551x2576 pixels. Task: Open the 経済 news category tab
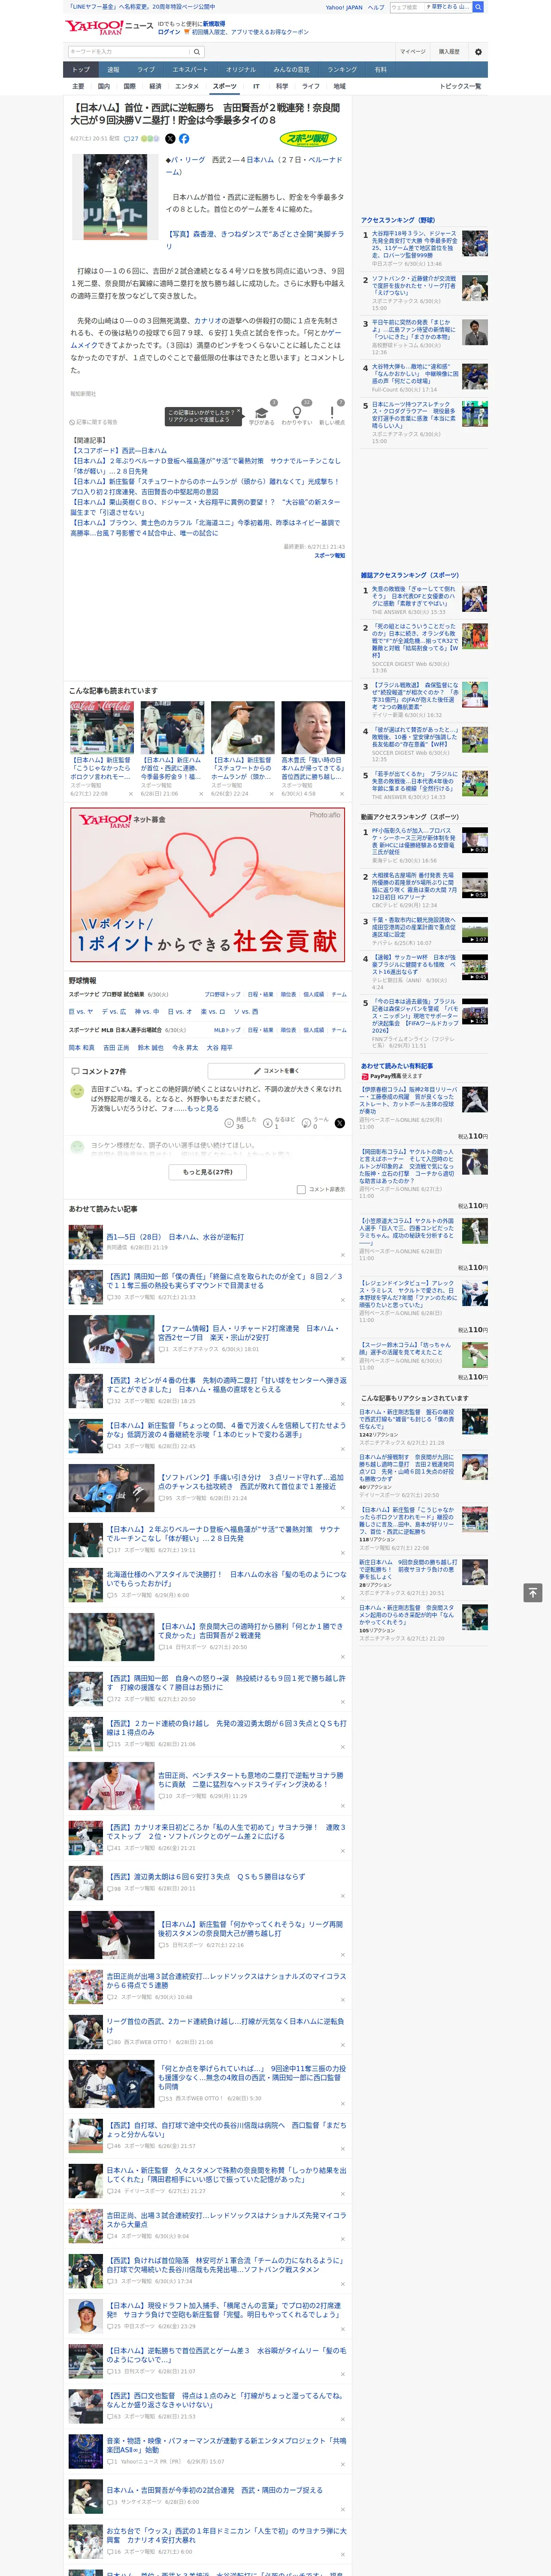[155, 86]
